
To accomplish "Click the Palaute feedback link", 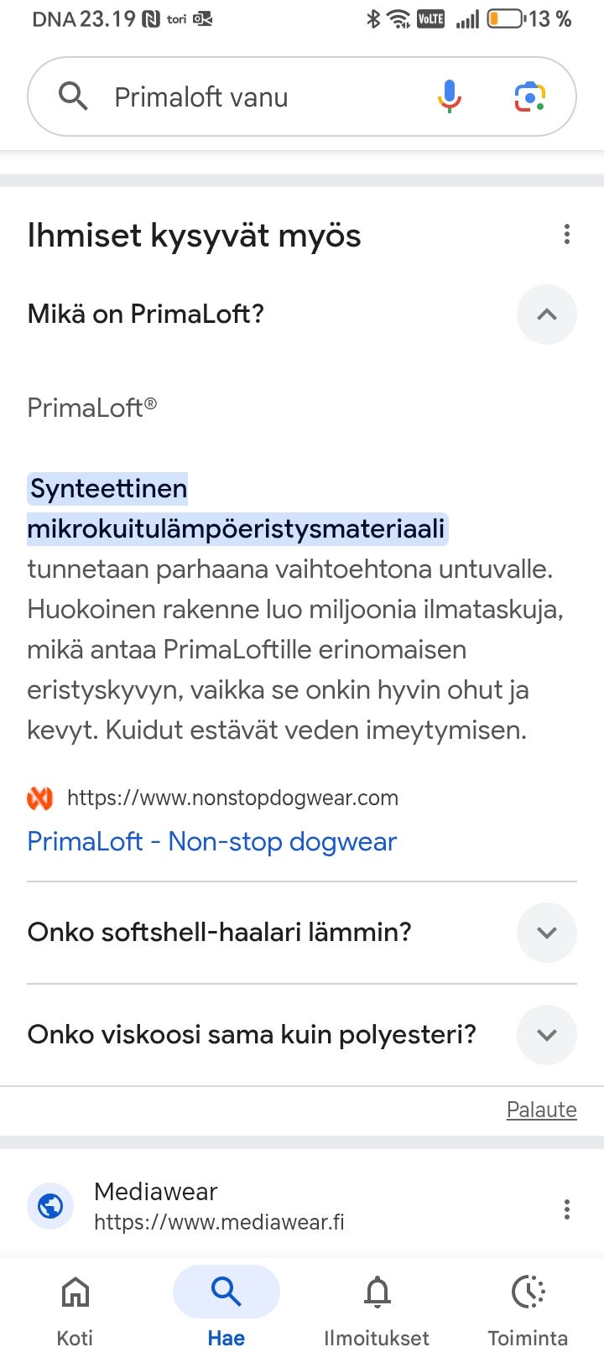I will [541, 1110].
